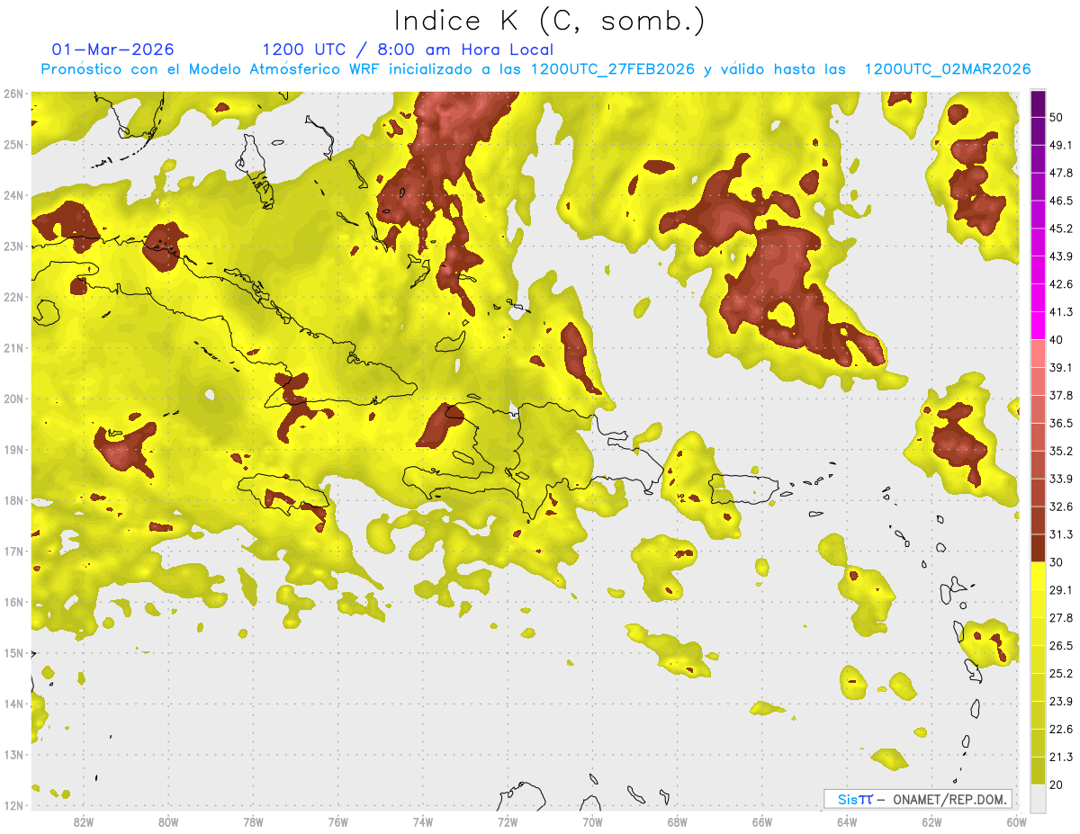
Task: Select the 70W longitude axis label
Action: (x=592, y=821)
